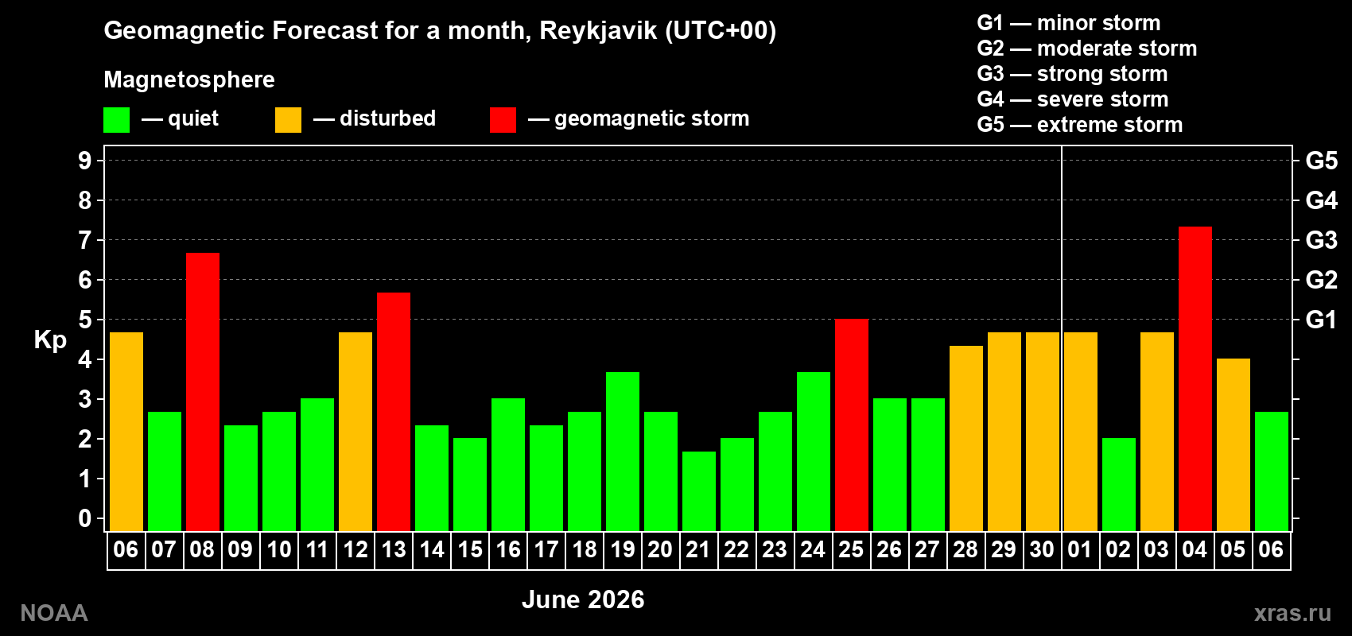Click date label 09 on the axis

point(240,549)
